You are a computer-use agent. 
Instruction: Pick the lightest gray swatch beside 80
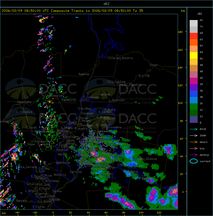194,23
